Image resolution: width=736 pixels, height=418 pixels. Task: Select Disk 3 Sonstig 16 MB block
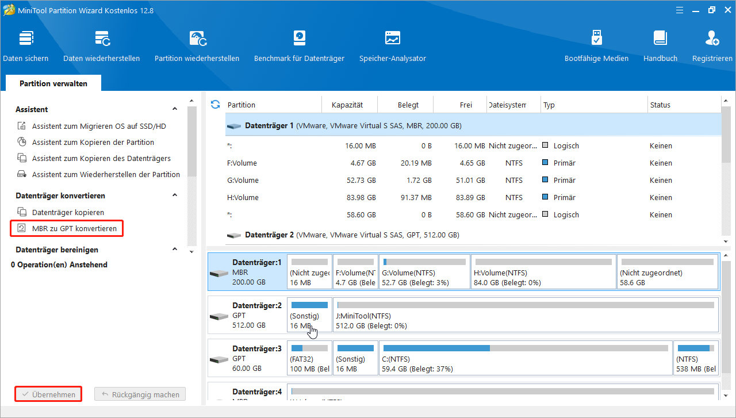tap(355, 358)
